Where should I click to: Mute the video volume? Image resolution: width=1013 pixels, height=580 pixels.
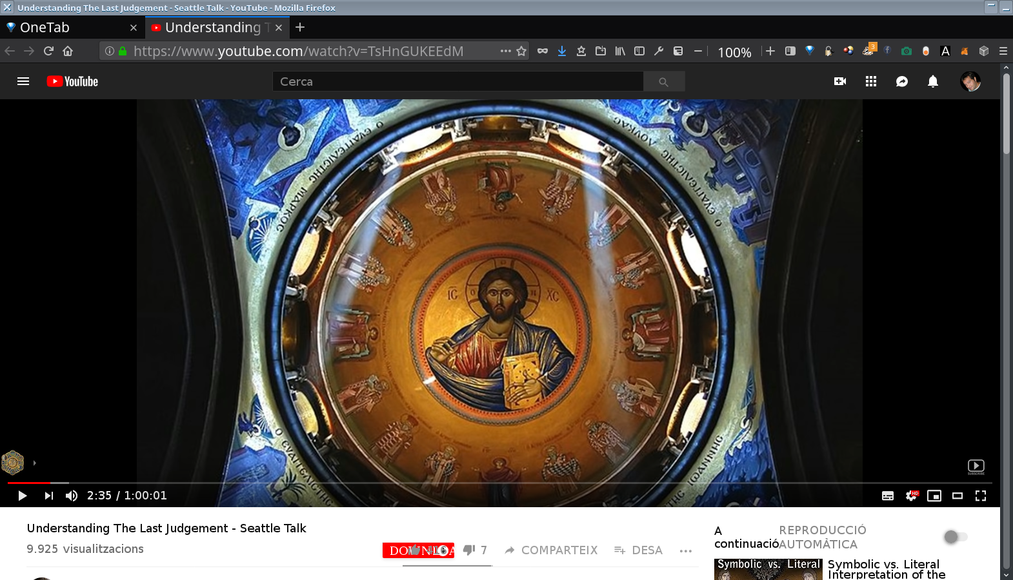72,496
